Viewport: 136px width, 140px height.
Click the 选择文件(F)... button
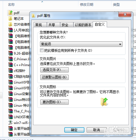click(54, 70)
